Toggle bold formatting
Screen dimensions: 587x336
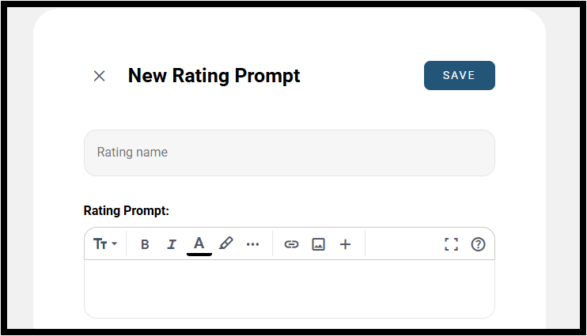click(x=145, y=244)
